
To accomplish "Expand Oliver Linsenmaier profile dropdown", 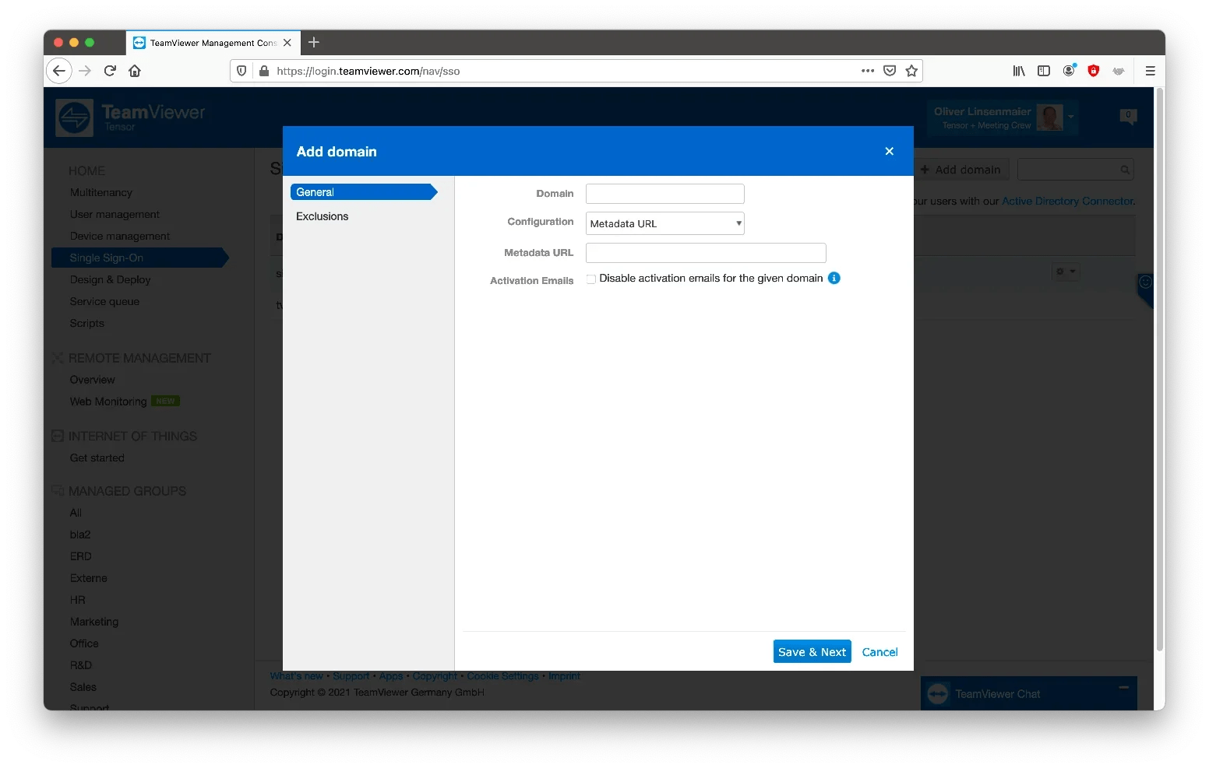I will point(1069,117).
